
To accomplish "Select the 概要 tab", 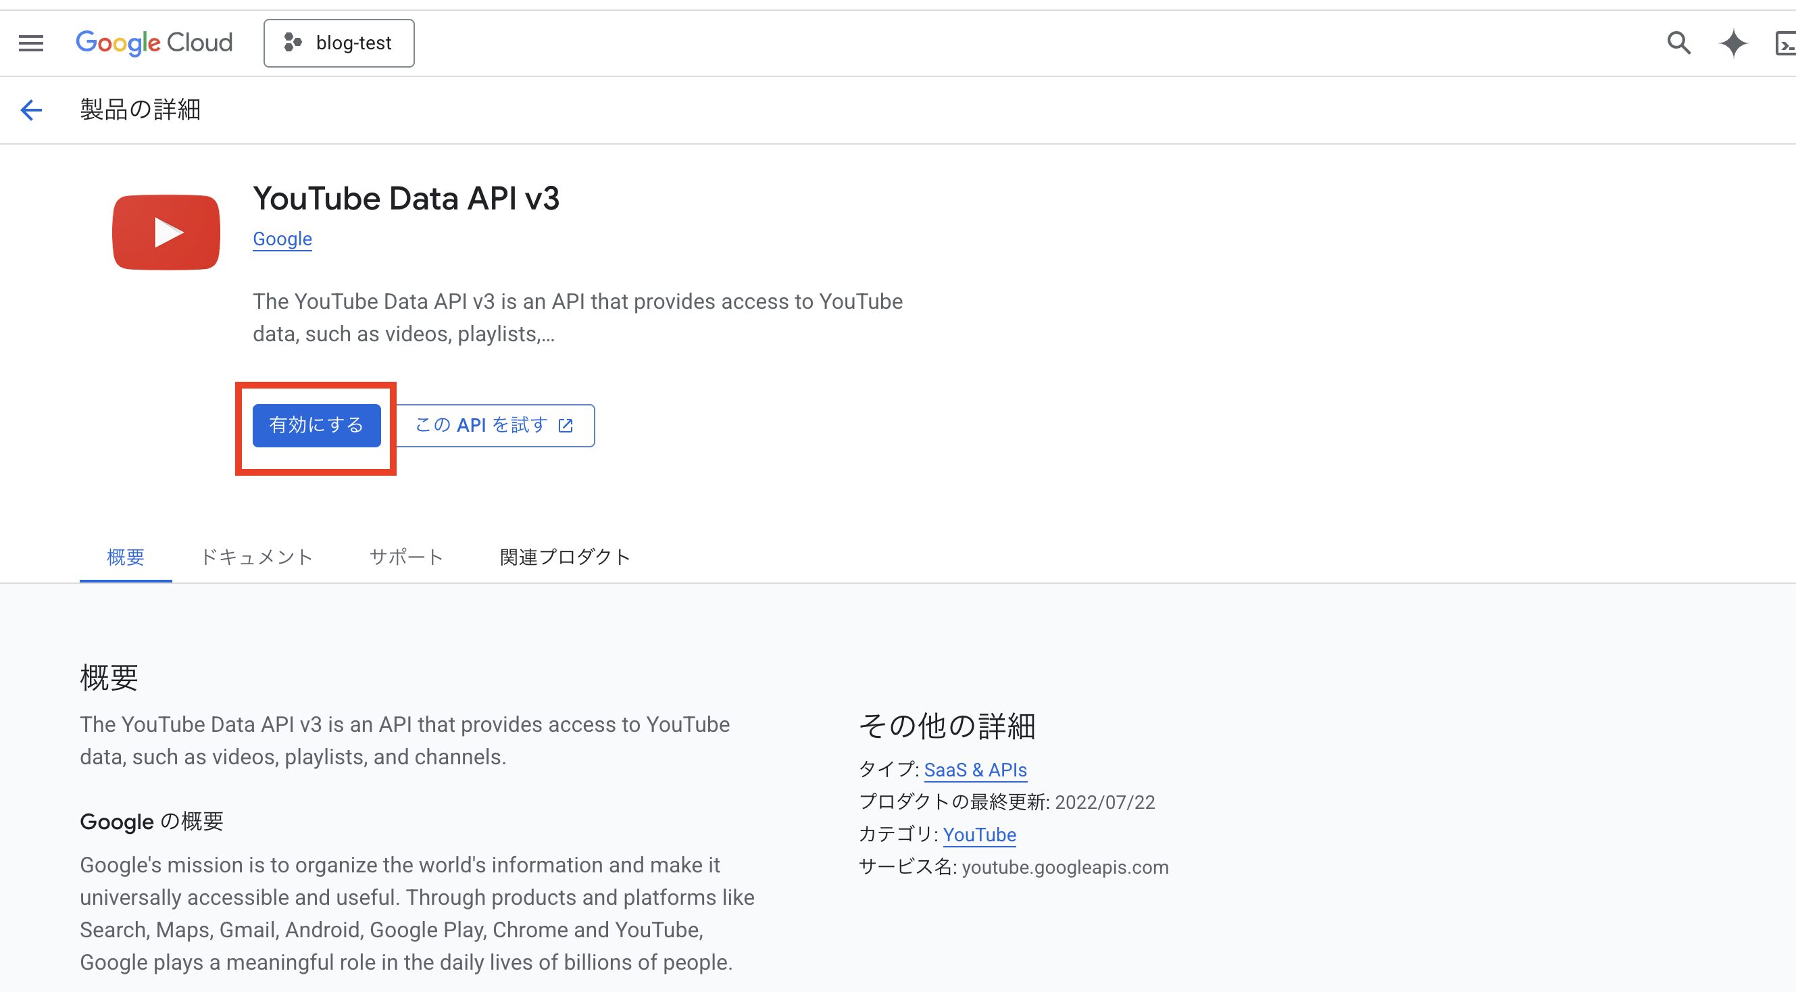I will click(x=126, y=556).
